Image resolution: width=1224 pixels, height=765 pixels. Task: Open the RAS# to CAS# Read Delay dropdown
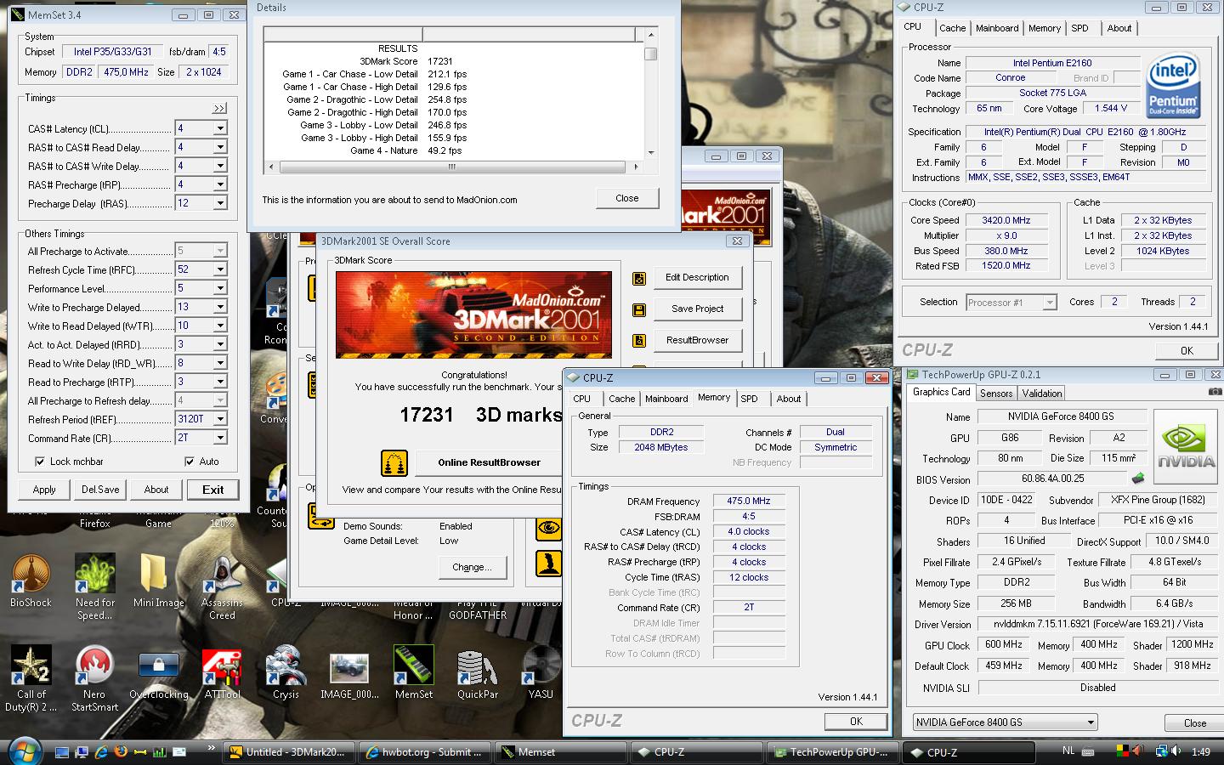(x=220, y=147)
